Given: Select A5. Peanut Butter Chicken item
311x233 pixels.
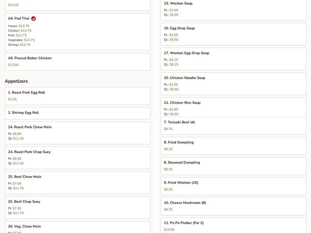Looking at the screenshot, I should (x=77, y=61).
